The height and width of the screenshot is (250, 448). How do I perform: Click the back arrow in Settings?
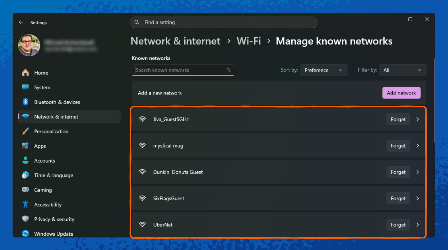[21, 22]
